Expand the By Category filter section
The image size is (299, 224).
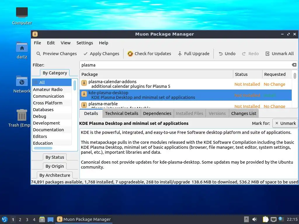point(55,73)
